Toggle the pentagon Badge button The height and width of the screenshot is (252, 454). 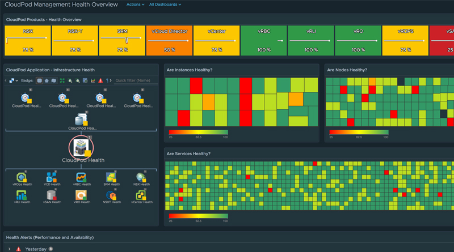coord(47,80)
